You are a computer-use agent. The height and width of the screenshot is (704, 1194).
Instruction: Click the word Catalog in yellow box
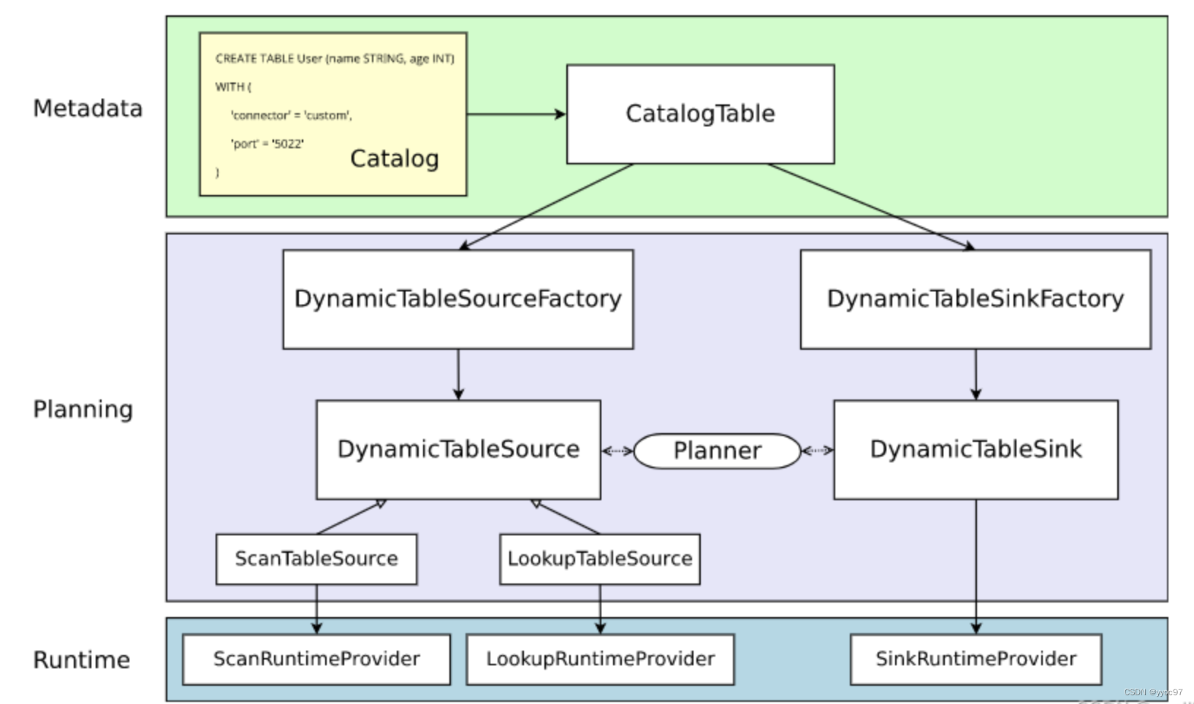(395, 158)
